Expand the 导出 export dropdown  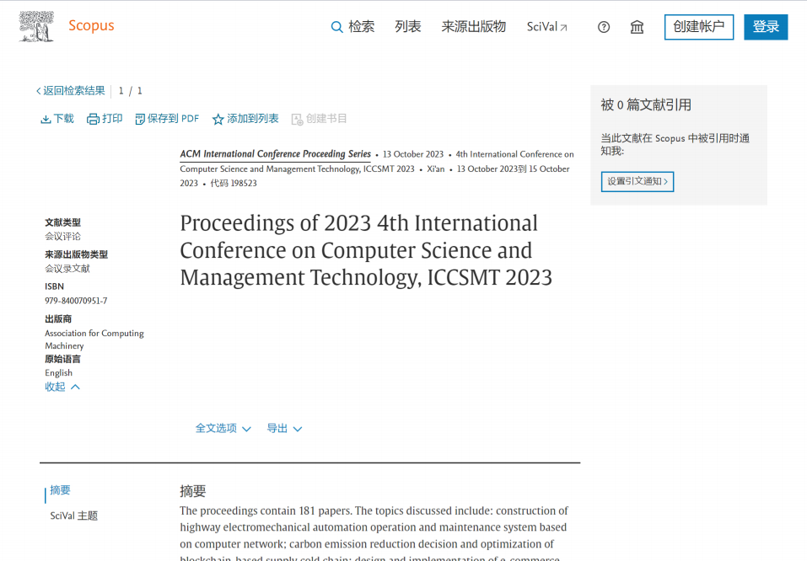pos(284,429)
